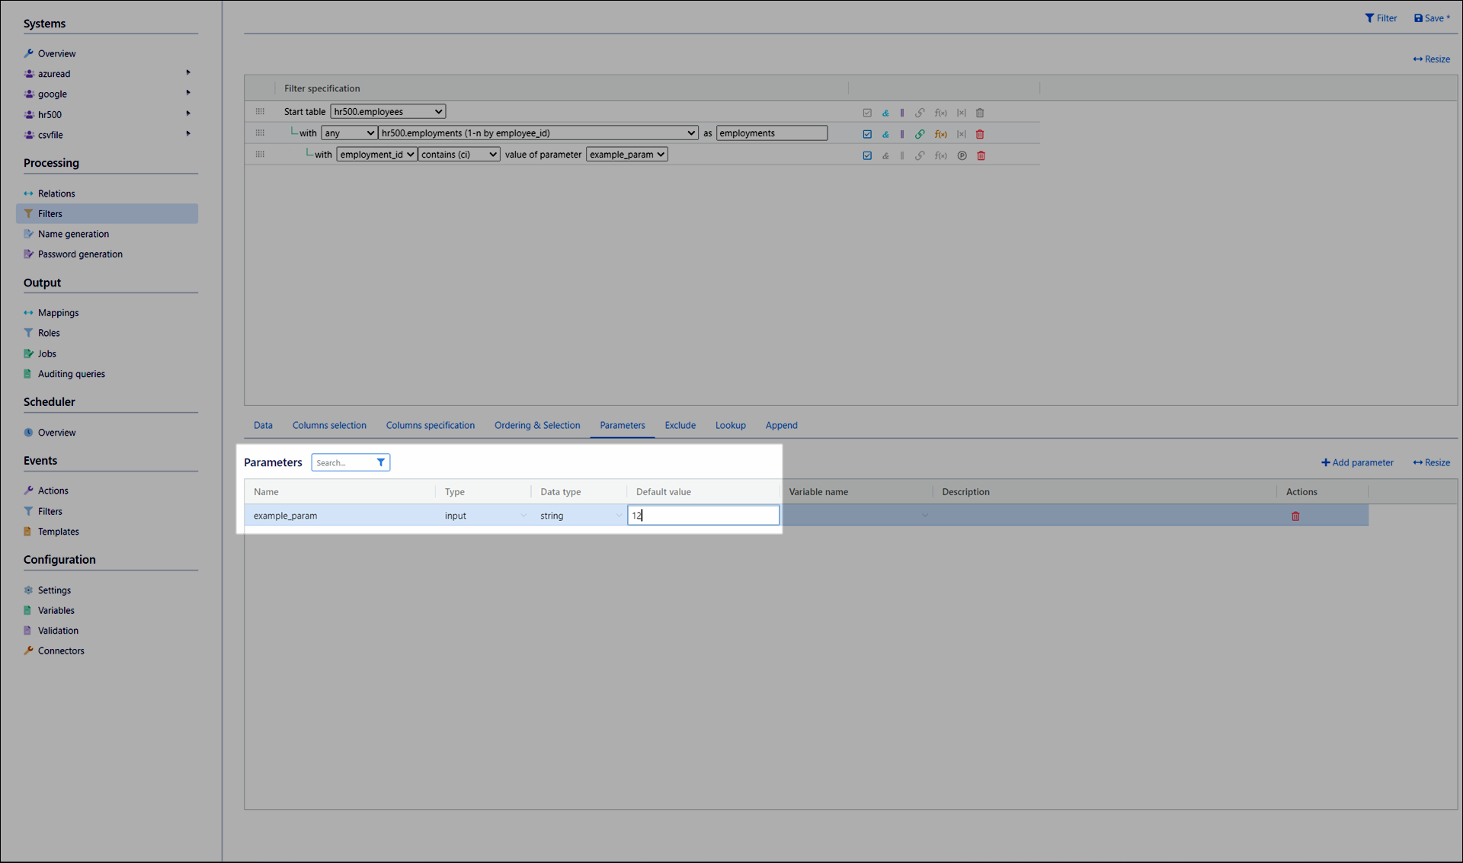The width and height of the screenshot is (1463, 863).
Task: Open the Start table hr500.employees dropdown
Action: click(388, 111)
